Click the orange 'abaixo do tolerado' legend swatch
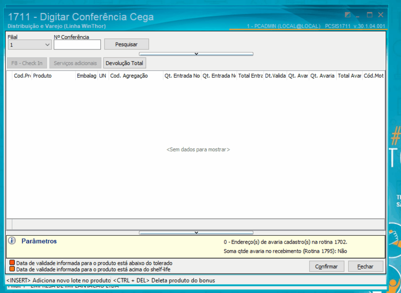 click(12, 263)
